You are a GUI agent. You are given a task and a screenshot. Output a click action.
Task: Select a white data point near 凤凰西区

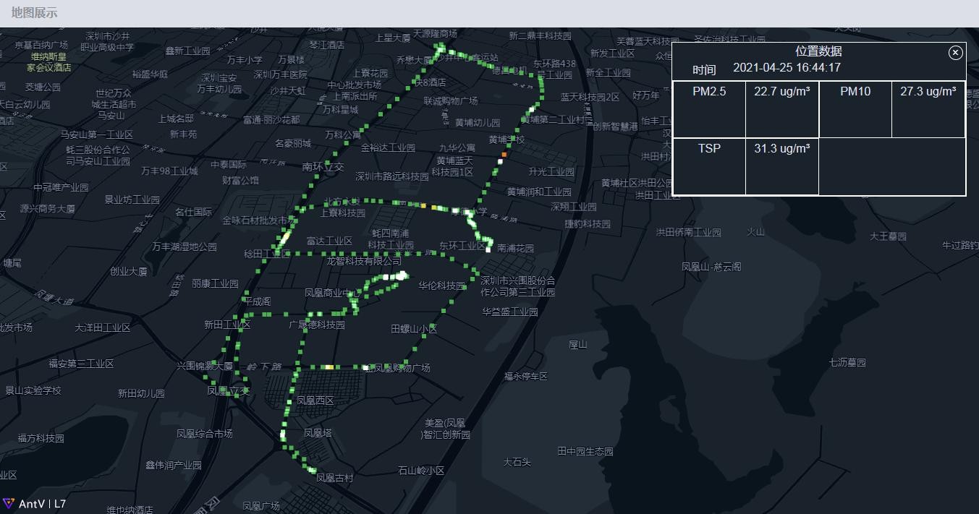pyautogui.click(x=288, y=403)
